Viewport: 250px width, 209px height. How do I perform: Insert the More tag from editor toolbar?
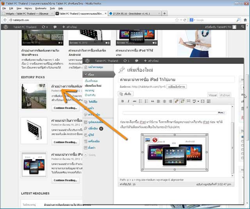[x=188, y=101]
